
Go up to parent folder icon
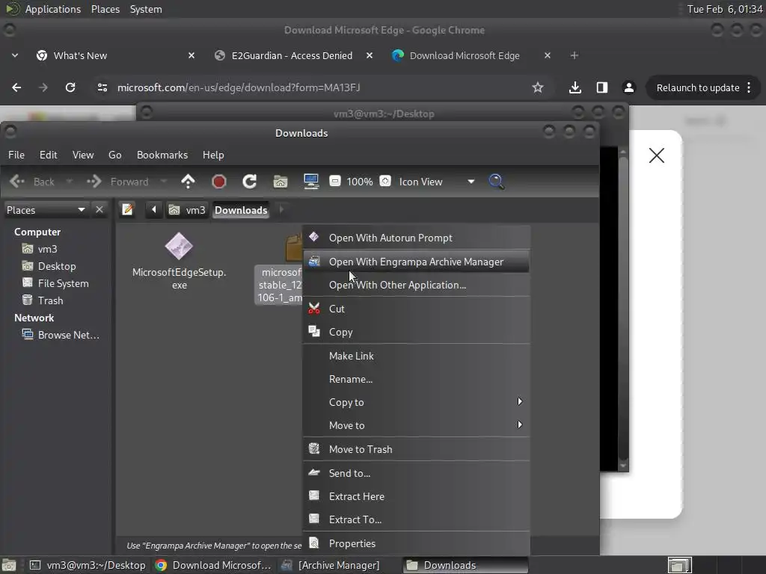pyautogui.click(x=188, y=182)
